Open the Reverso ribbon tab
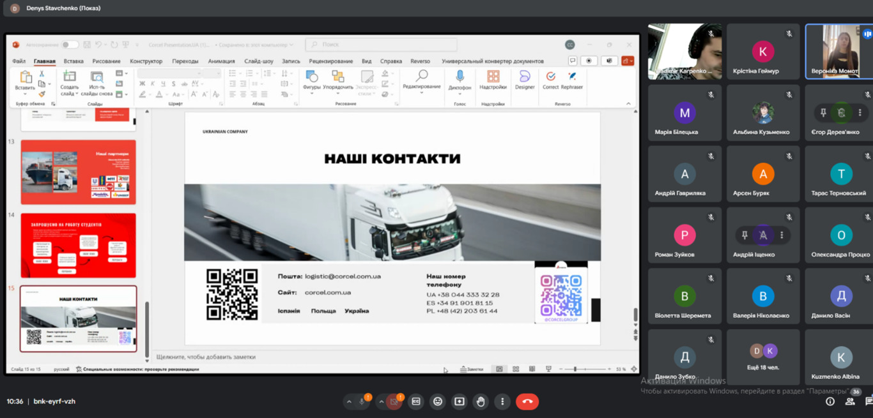 [420, 61]
